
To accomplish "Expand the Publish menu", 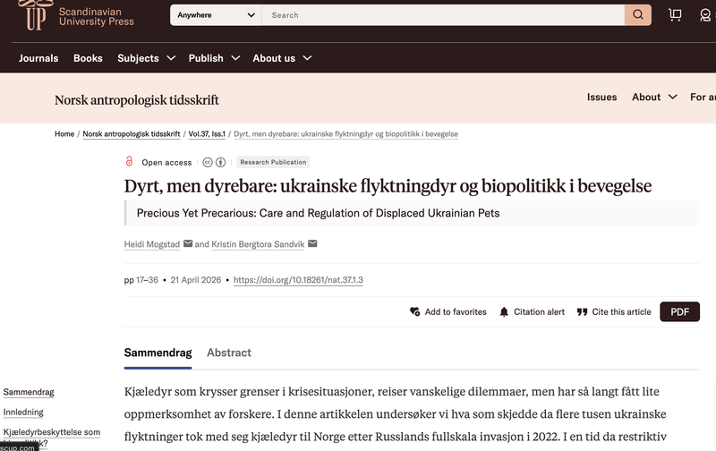I will coord(213,58).
